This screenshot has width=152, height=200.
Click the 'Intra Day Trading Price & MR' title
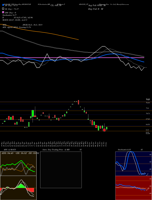pos(56,150)
